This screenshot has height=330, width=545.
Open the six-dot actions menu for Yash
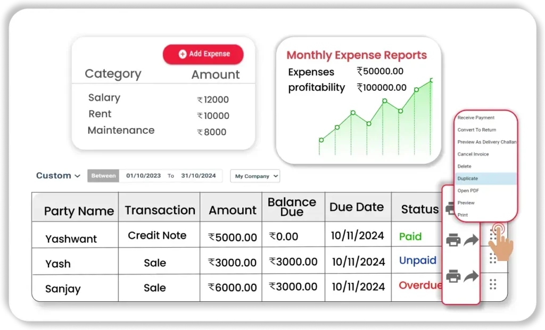493,258
